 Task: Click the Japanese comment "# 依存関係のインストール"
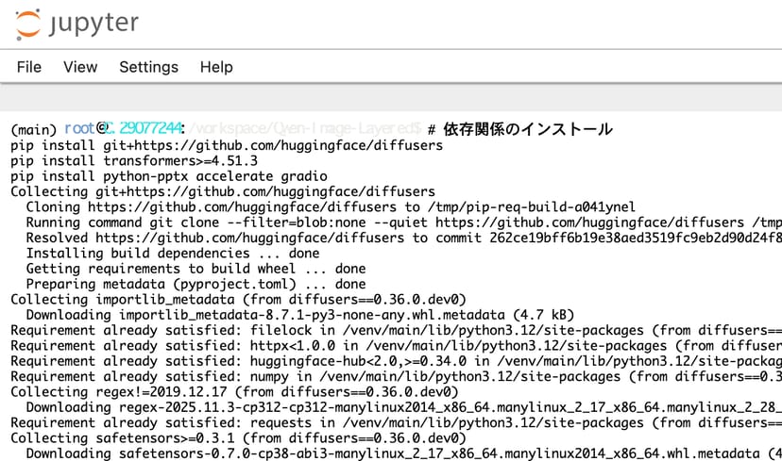pyautogui.click(x=519, y=129)
